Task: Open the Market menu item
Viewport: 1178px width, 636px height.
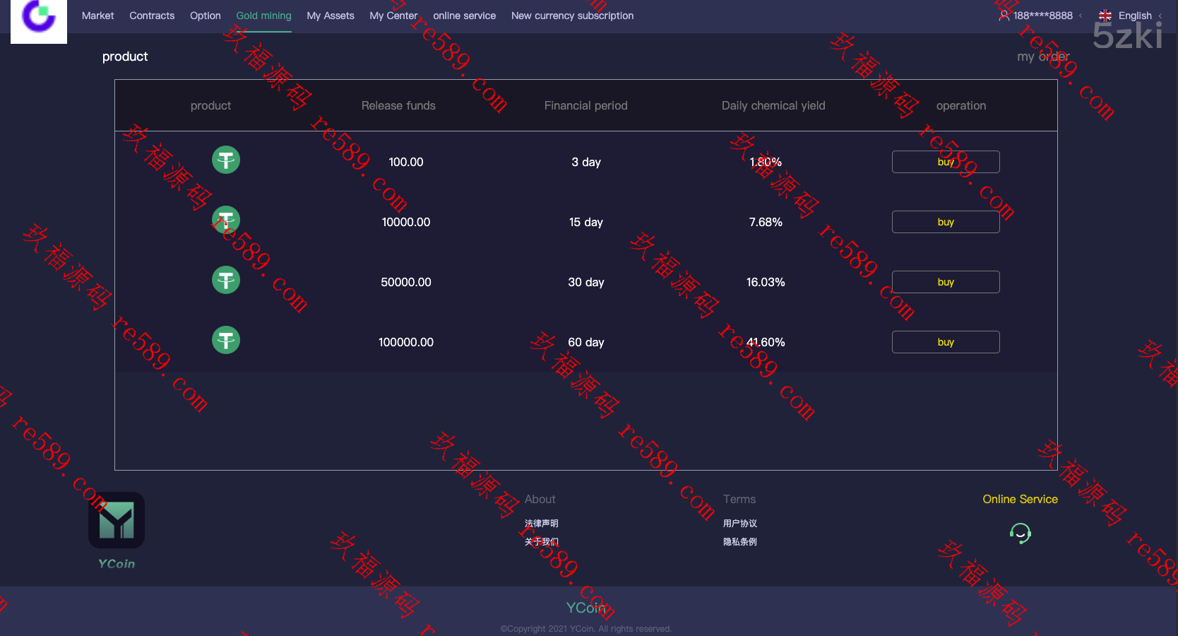Action: coord(97,16)
